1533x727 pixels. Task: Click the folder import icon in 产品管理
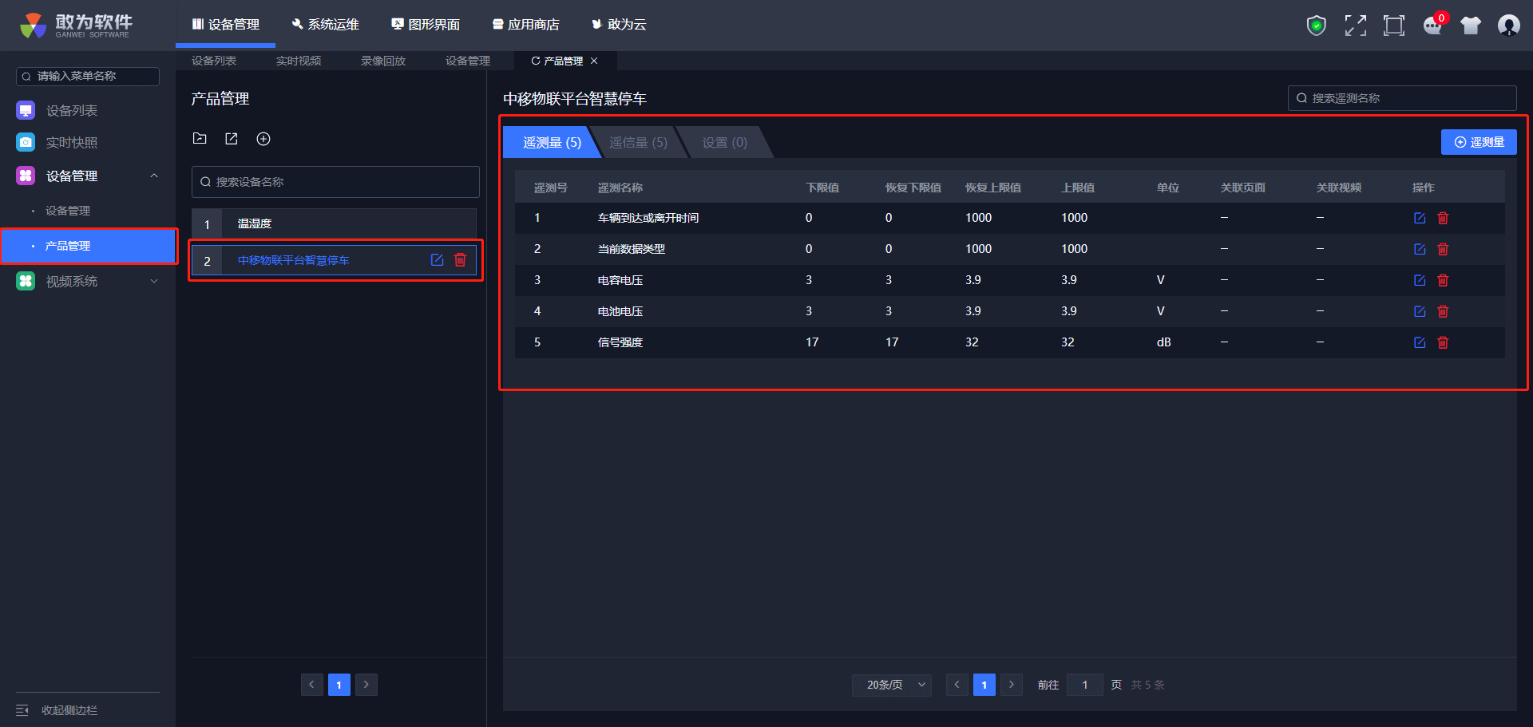point(200,139)
